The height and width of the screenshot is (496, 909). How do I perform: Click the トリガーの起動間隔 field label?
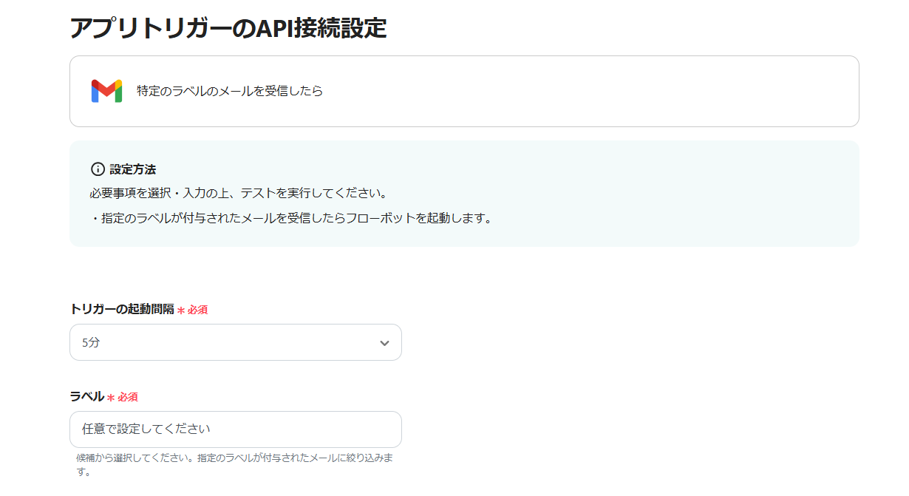point(122,309)
